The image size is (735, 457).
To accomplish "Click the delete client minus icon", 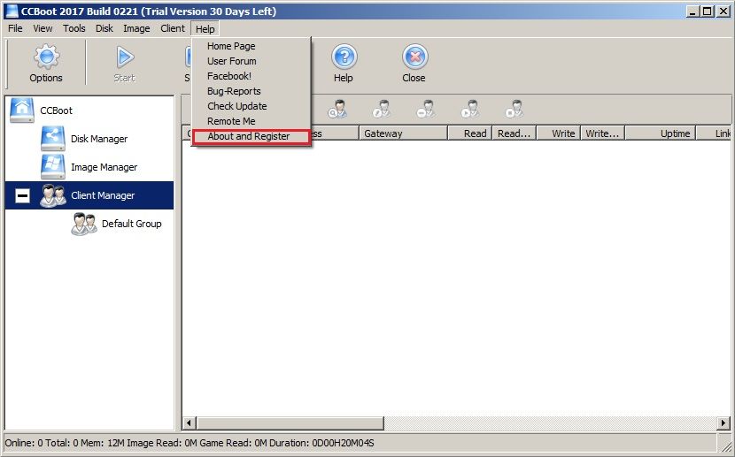I will 426,109.
